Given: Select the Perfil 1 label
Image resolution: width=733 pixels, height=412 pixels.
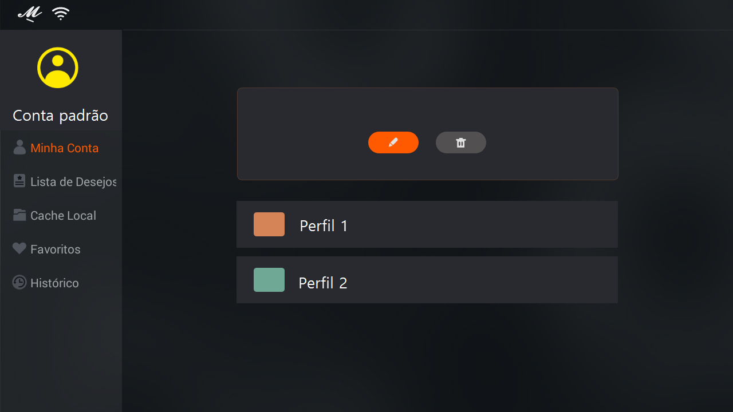Looking at the screenshot, I should (324, 225).
